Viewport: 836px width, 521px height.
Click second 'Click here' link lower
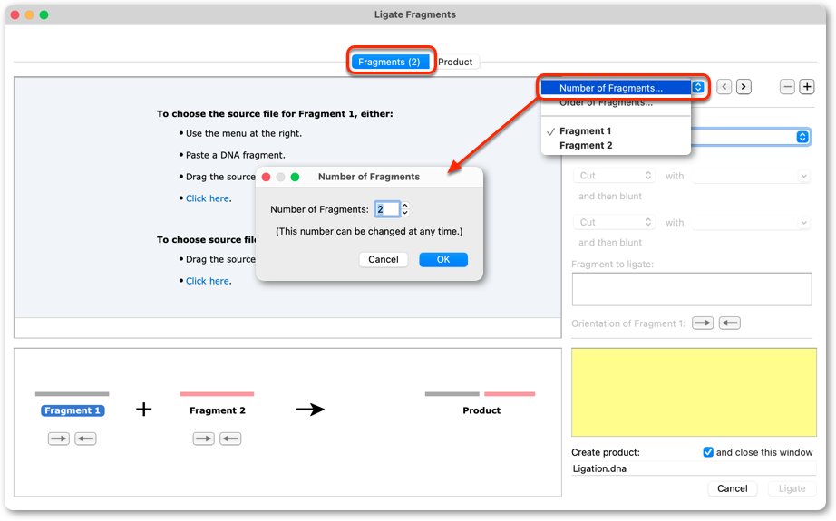tap(208, 281)
